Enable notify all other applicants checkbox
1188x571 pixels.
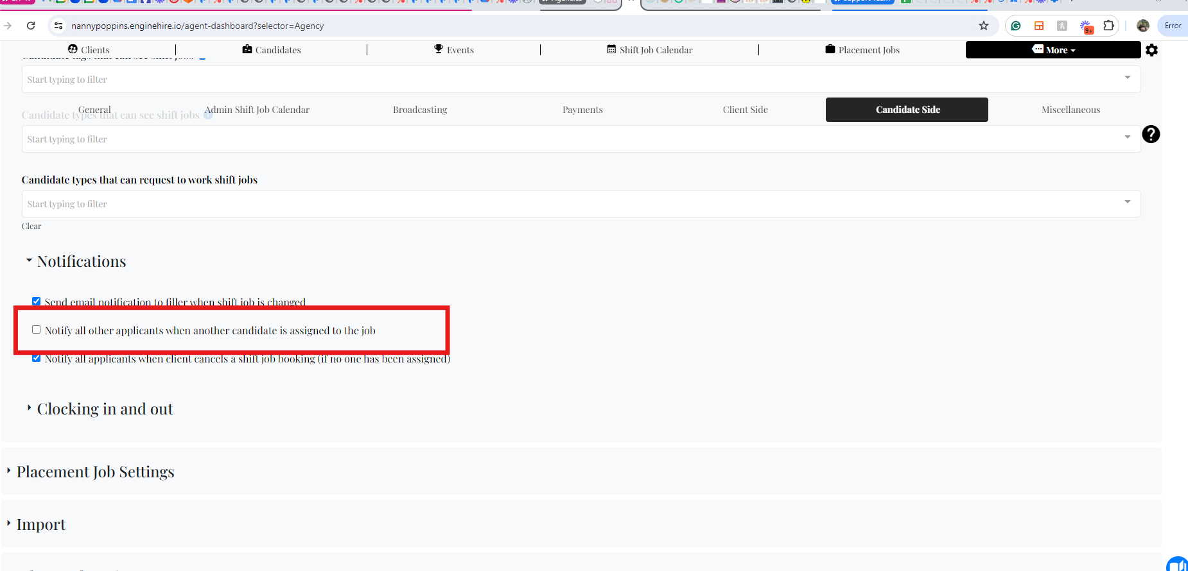[37, 330]
